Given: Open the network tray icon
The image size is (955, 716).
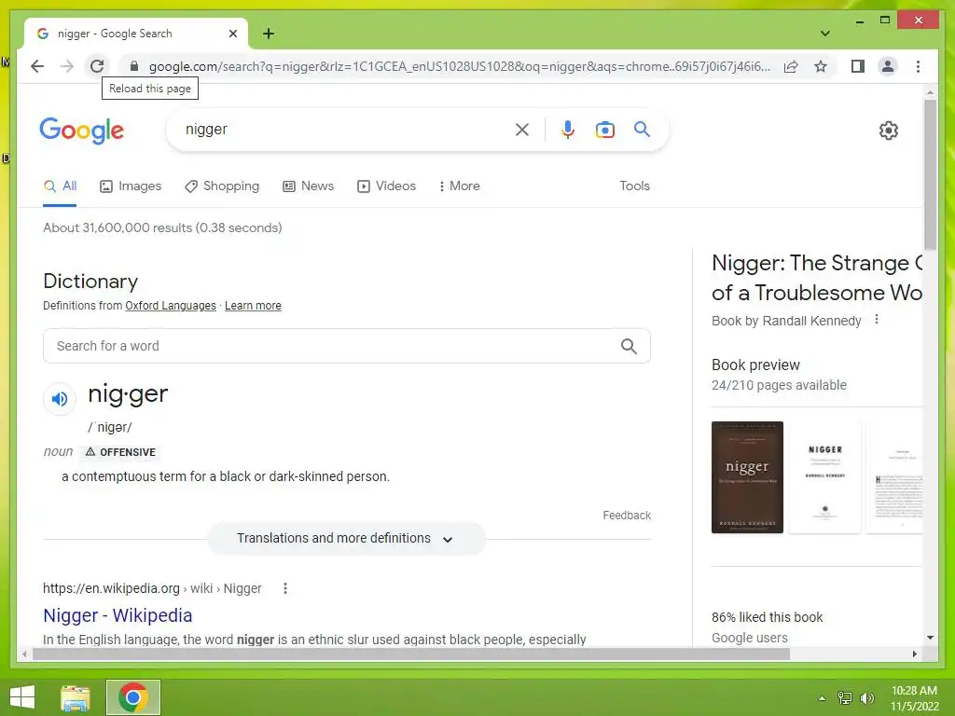Looking at the screenshot, I should pos(845,697).
